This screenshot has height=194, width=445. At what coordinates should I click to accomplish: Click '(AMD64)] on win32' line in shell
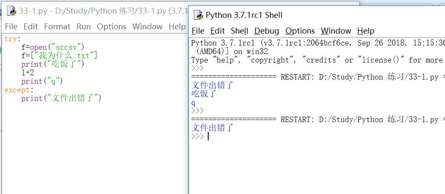tap(232, 52)
